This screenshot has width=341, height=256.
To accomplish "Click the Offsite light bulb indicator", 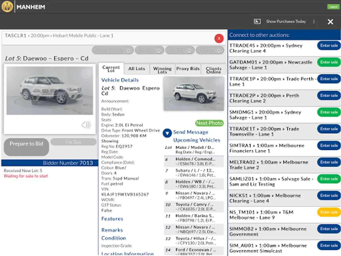I will pyautogui.click(x=219, y=50).
